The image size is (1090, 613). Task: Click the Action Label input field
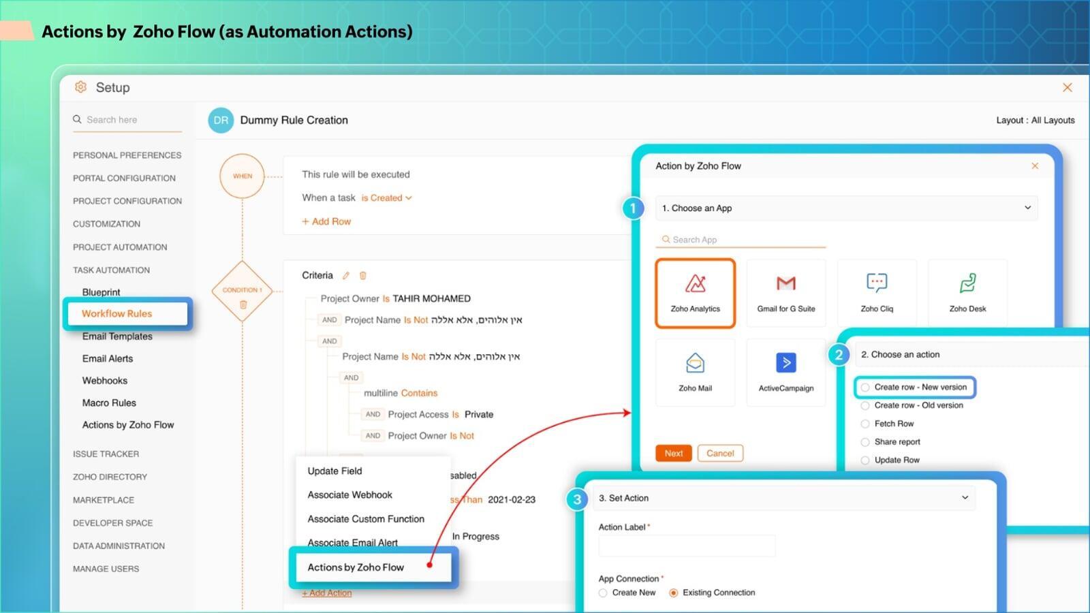click(x=687, y=546)
